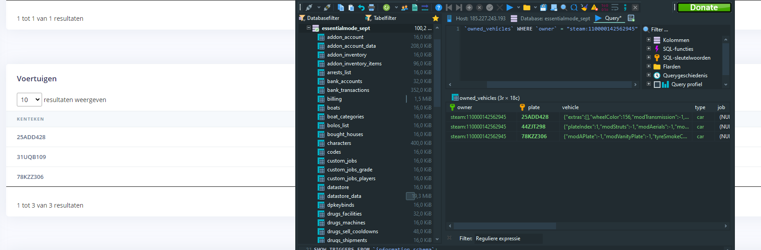Open the user manager icon
This screenshot has height=250, width=761.
(x=405, y=8)
